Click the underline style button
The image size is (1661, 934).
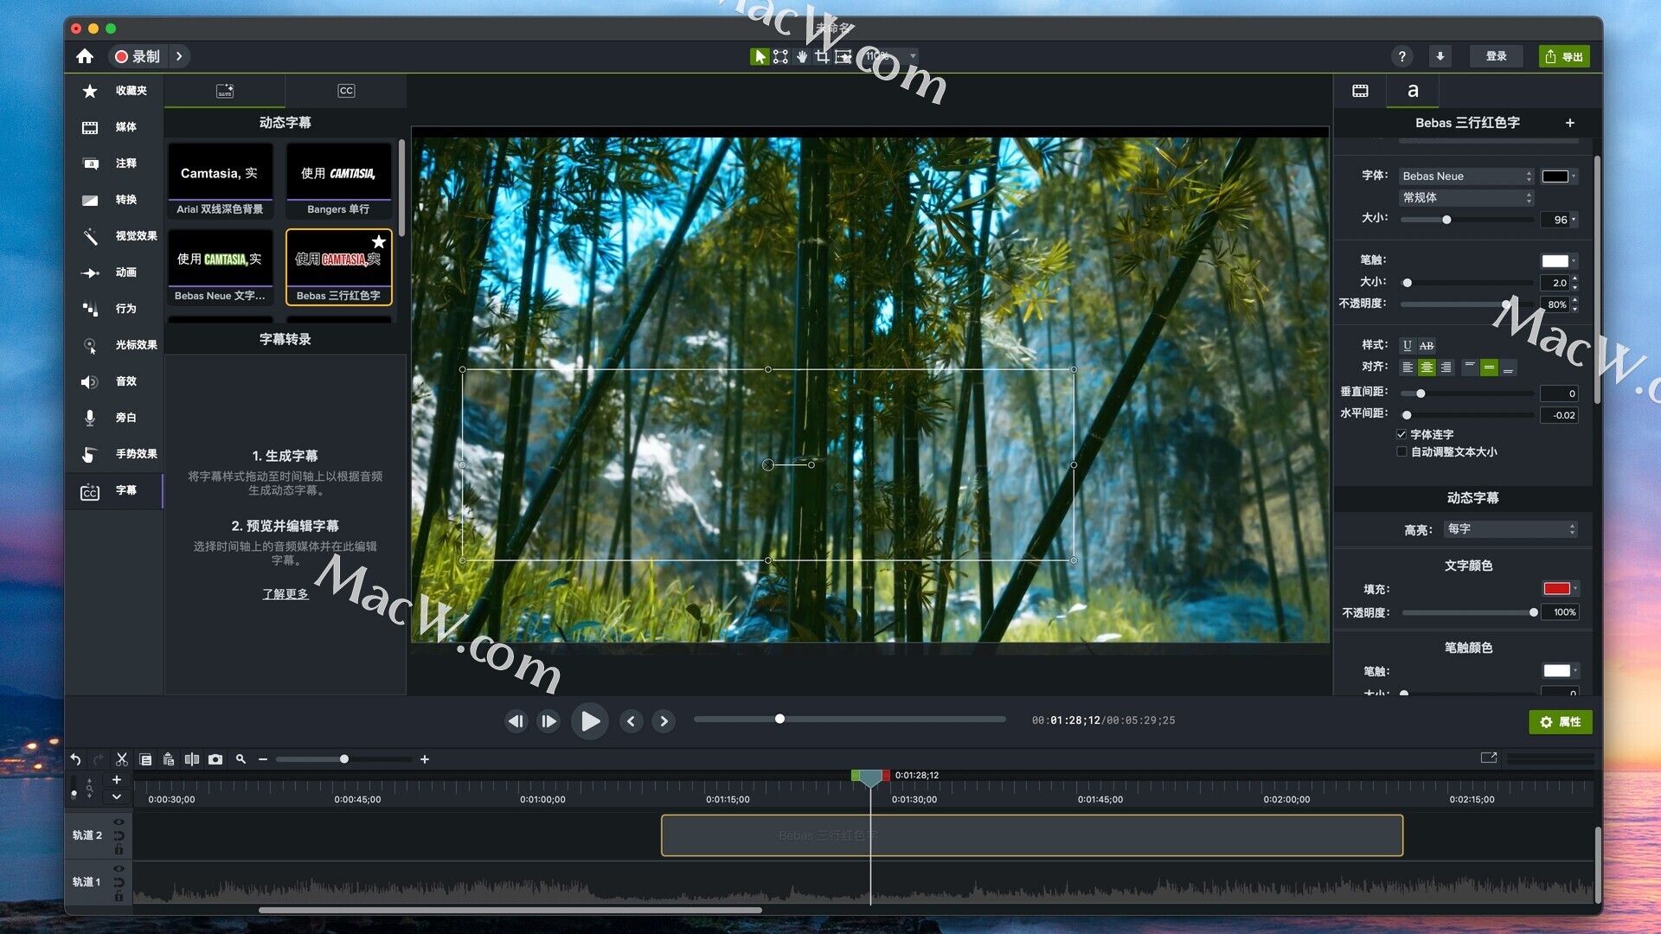(1408, 345)
